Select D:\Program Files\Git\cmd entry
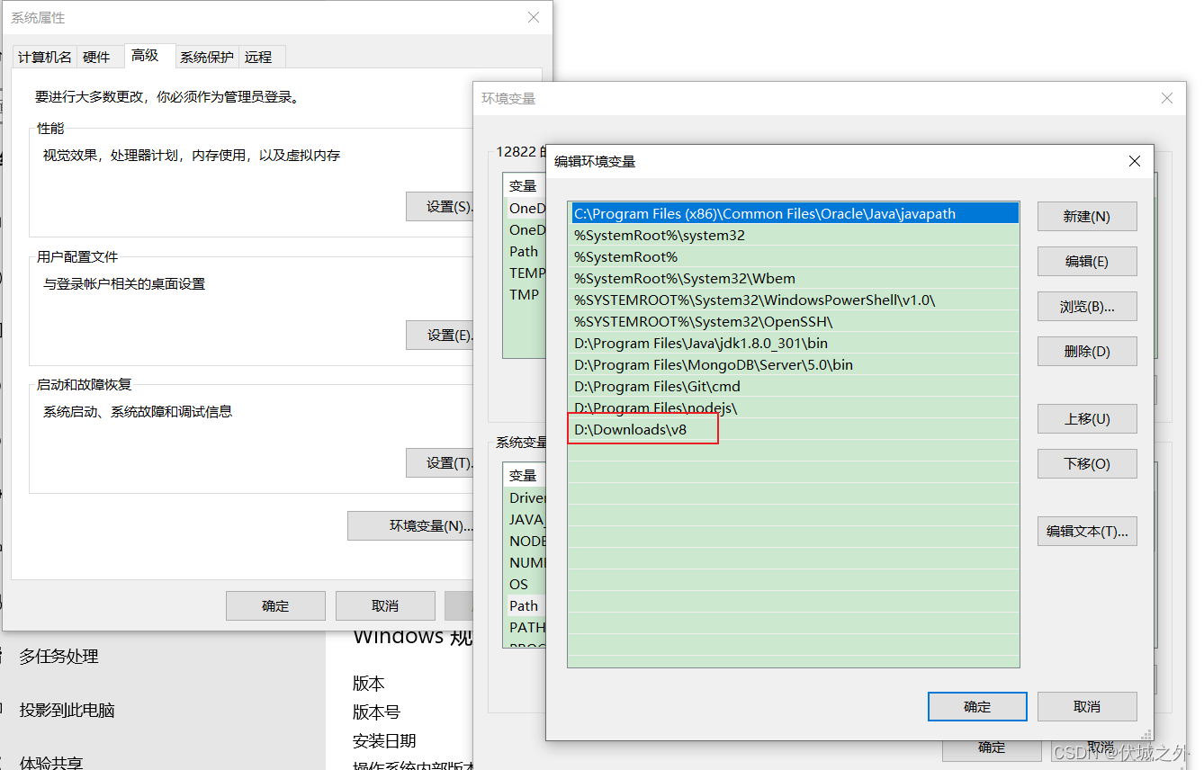Screen dimensions: 1204x770 [x=795, y=387]
